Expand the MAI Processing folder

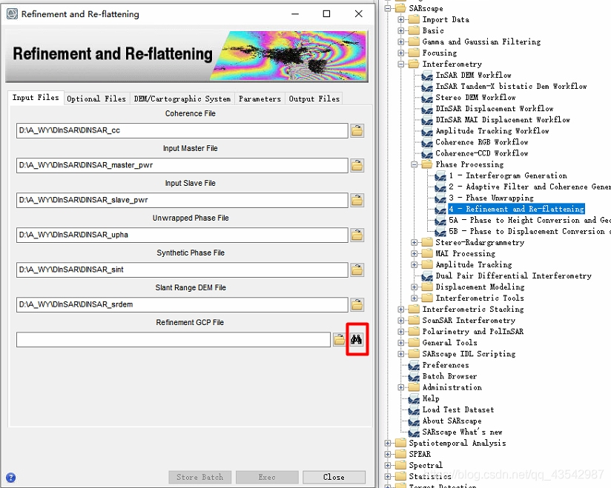click(x=415, y=254)
